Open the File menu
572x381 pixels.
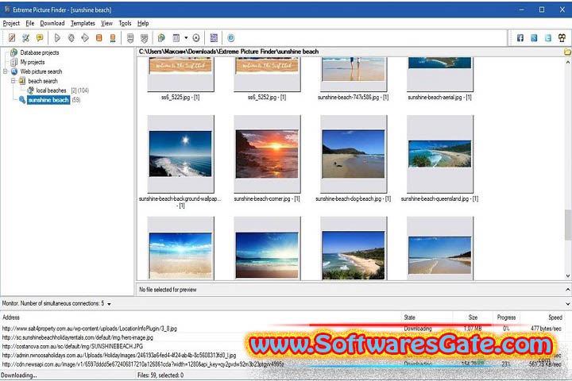click(x=30, y=23)
